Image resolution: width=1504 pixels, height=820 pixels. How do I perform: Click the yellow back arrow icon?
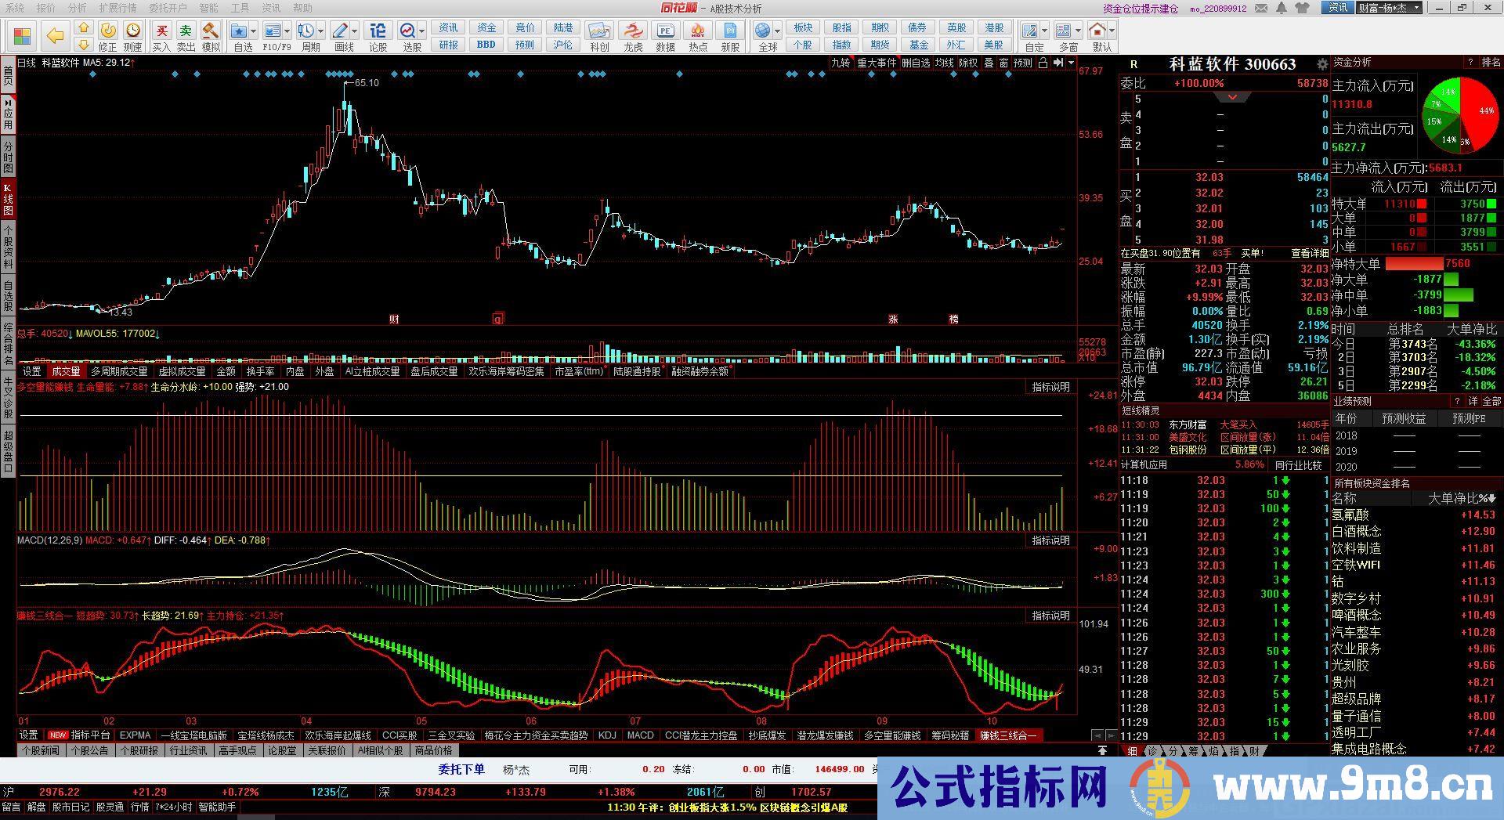click(55, 36)
